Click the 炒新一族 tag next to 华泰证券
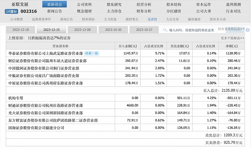The width and height of the screenshot is (251, 147). click(91, 53)
